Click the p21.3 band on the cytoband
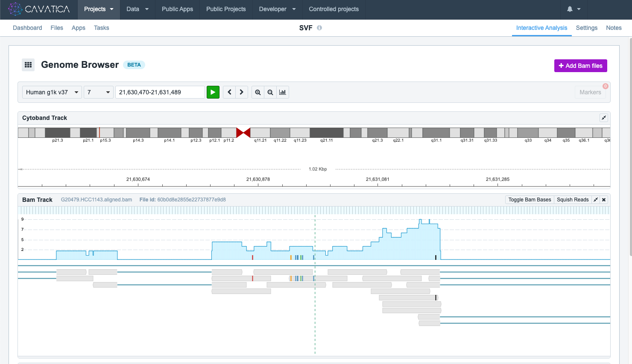The height and width of the screenshot is (364, 632). [58, 133]
